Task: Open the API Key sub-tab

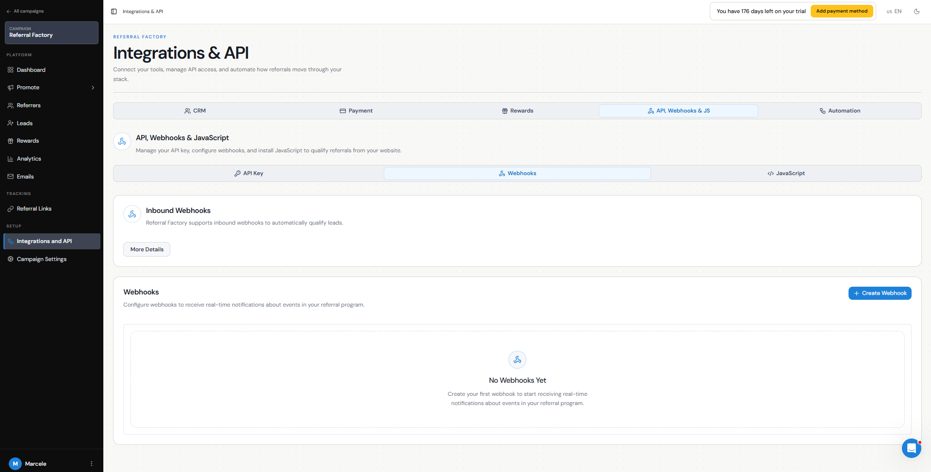Action: click(x=249, y=173)
